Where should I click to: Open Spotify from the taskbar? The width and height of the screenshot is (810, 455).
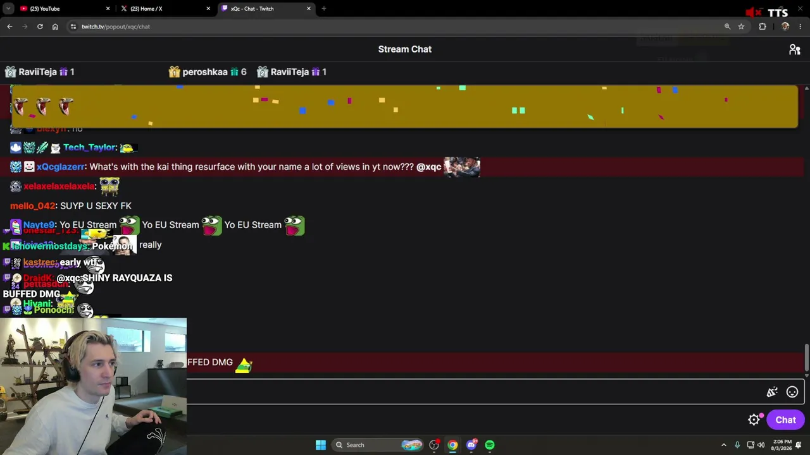point(490,445)
